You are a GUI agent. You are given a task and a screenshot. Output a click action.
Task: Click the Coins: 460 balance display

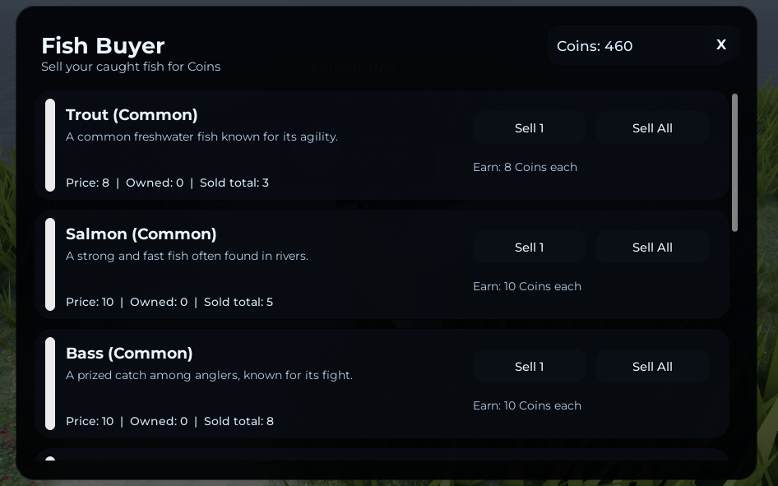tap(595, 46)
